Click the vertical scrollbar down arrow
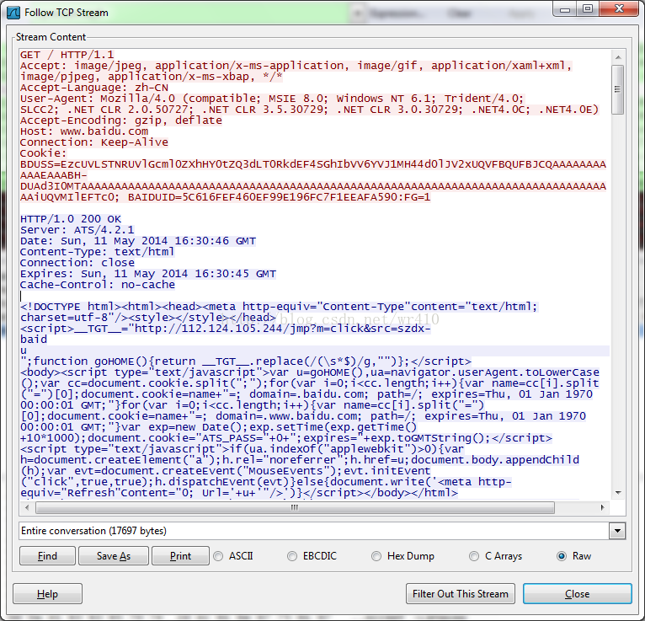The image size is (645, 621). (618, 493)
